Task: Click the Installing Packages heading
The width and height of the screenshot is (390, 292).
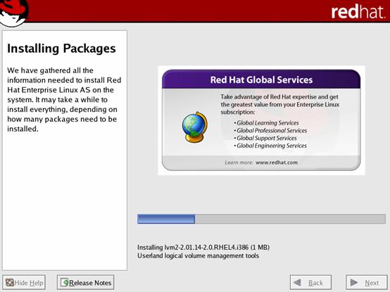Action: [61, 49]
